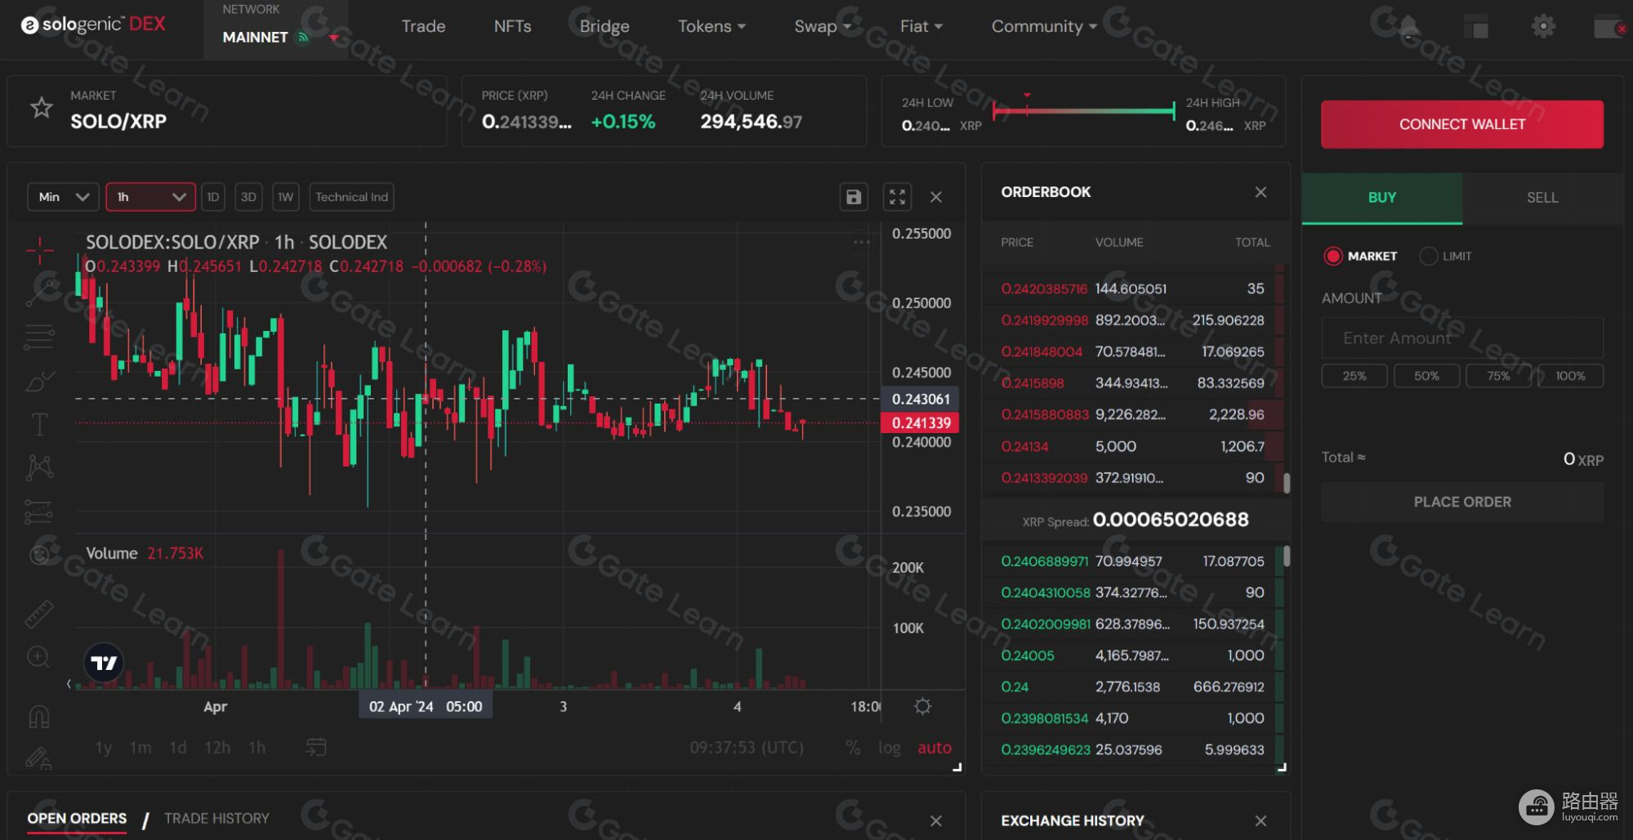Select the ruler measure tool

[39, 614]
